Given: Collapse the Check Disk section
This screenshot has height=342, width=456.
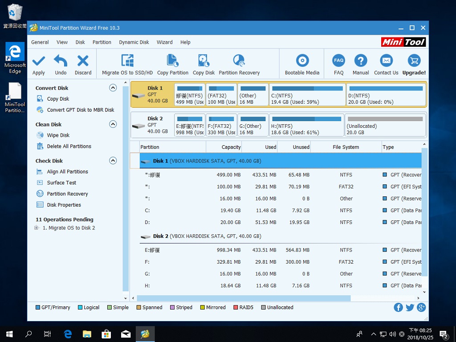Looking at the screenshot, I should (x=113, y=160).
